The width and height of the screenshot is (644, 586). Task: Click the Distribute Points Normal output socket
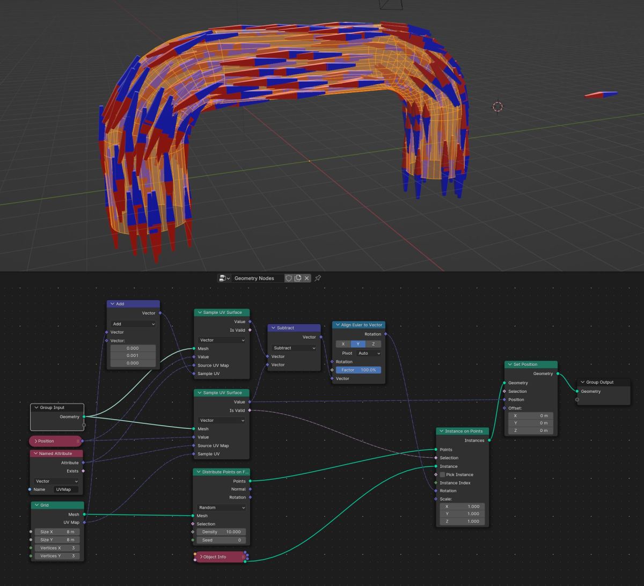[250, 489]
